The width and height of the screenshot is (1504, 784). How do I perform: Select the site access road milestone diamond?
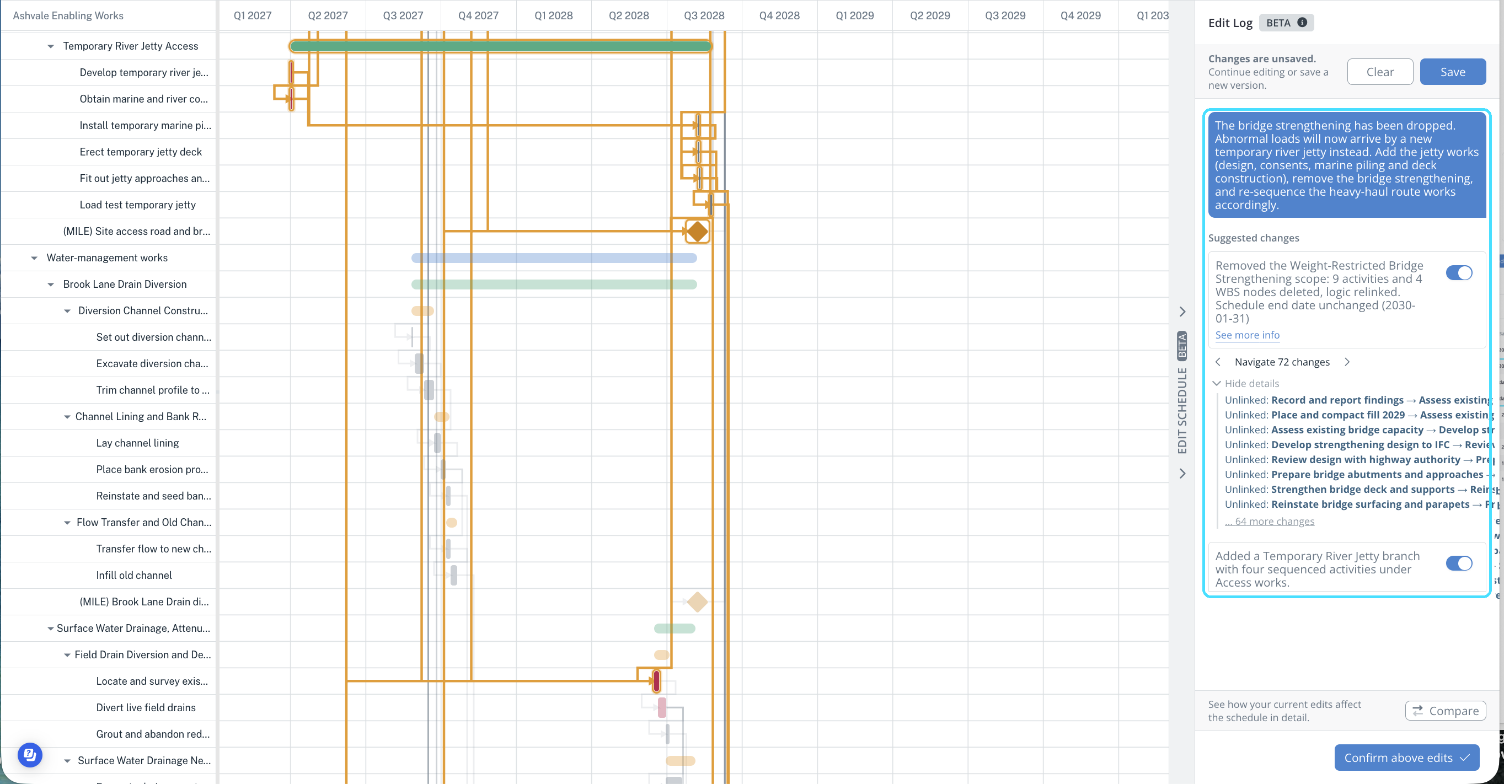pyautogui.click(x=697, y=231)
